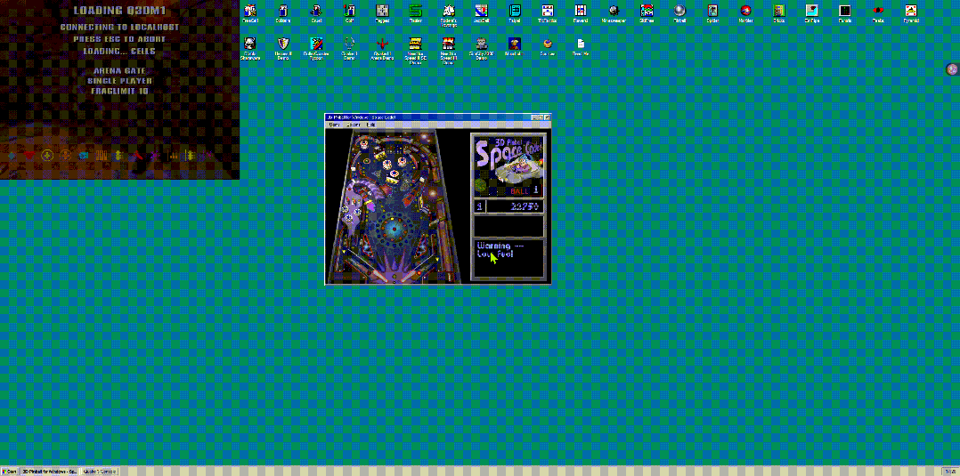Image resolution: width=960 pixels, height=476 pixels.
Task: Open the Quake III Arena Demo icon
Action: [x=382, y=48]
